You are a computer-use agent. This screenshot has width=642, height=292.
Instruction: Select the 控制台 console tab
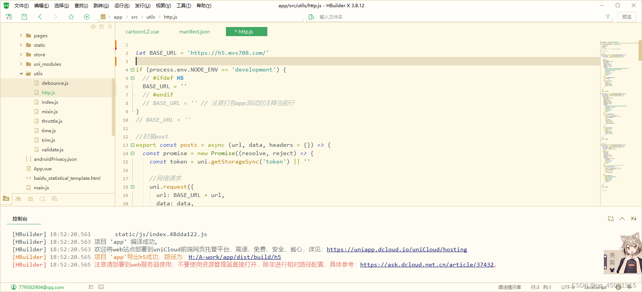click(20, 219)
